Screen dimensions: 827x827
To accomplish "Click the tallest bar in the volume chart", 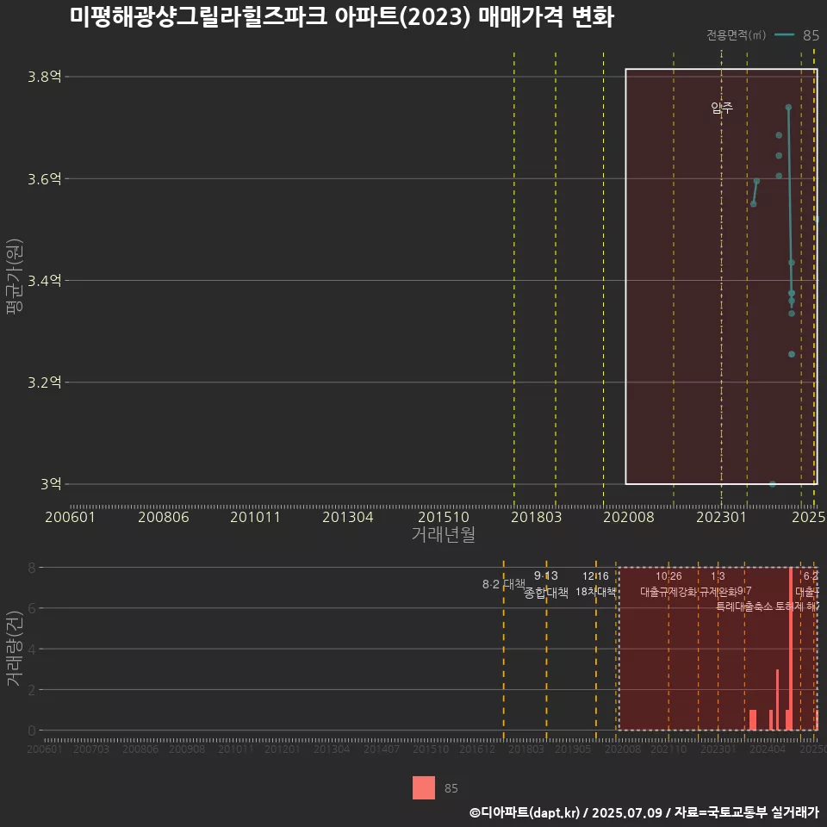I will (790, 649).
